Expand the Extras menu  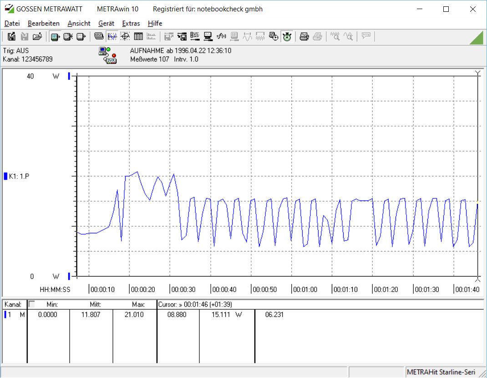click(131, 23)
